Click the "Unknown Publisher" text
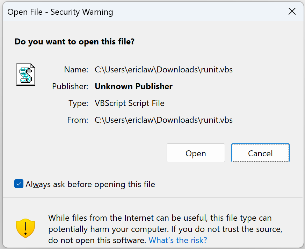This screenshot has width=305, height=249. click(x=133, y=86)
